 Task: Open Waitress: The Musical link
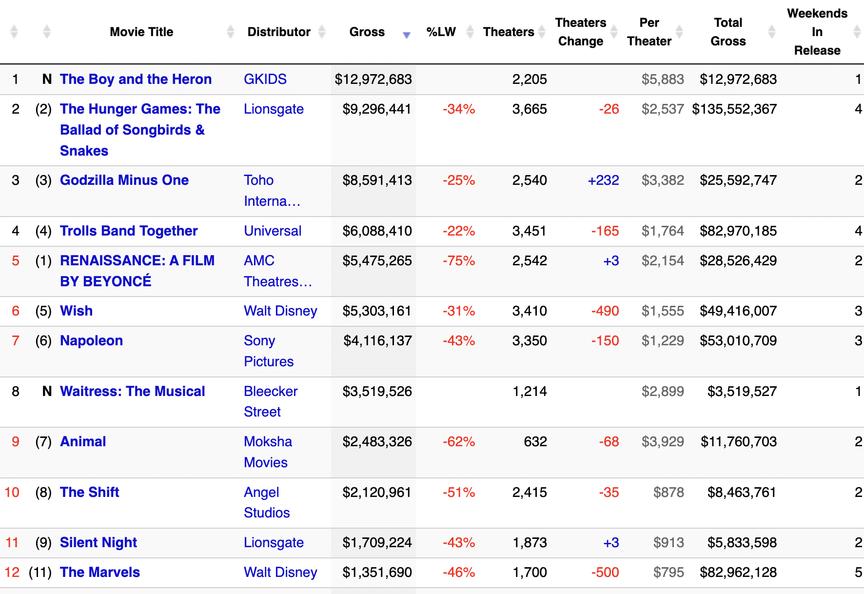point(132,391)
